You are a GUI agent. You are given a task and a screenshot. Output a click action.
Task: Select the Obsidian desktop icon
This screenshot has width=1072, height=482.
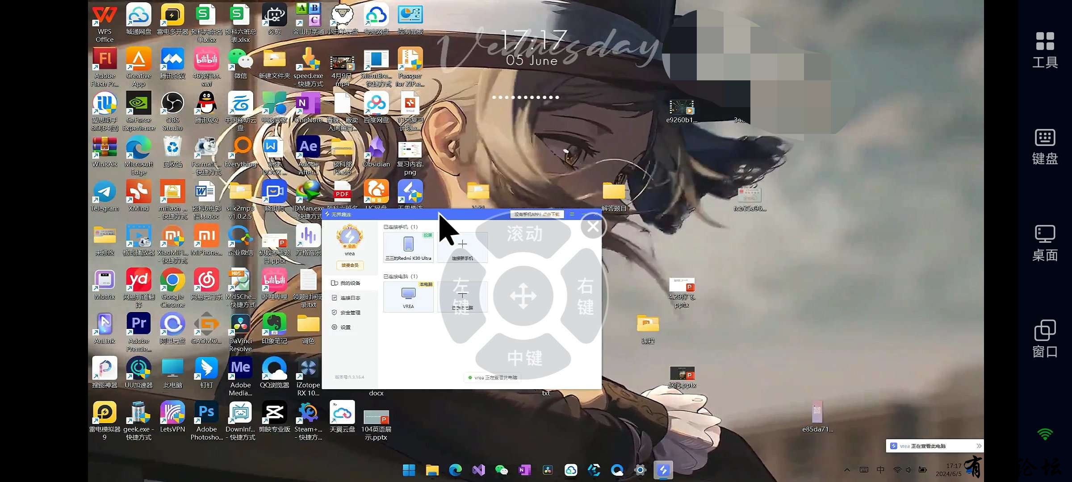pyautogui.click(x=376, y=152)
